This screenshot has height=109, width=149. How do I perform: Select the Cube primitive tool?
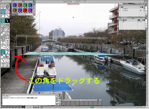(x=3, y=7)
